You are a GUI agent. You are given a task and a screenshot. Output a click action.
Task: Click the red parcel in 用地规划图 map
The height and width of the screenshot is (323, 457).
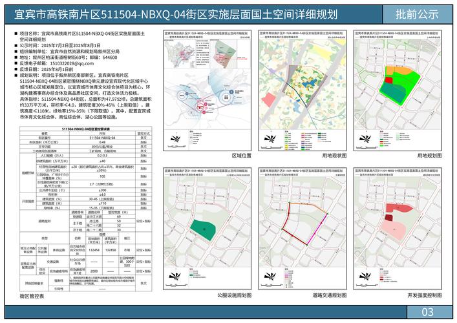pyautogui.click(x=388, y=80)
